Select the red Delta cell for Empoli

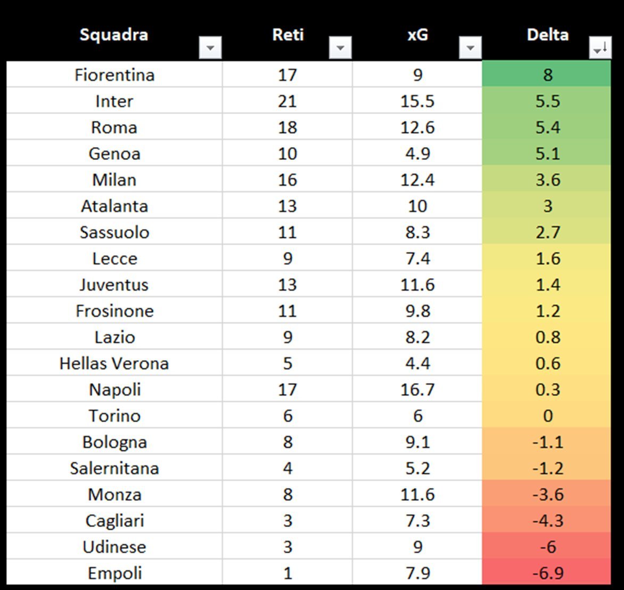[547, 573]
